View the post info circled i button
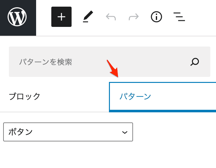Image resolution: width=216 pixels, height=168 pixels. pyautogui.click(x=156, y=17)
